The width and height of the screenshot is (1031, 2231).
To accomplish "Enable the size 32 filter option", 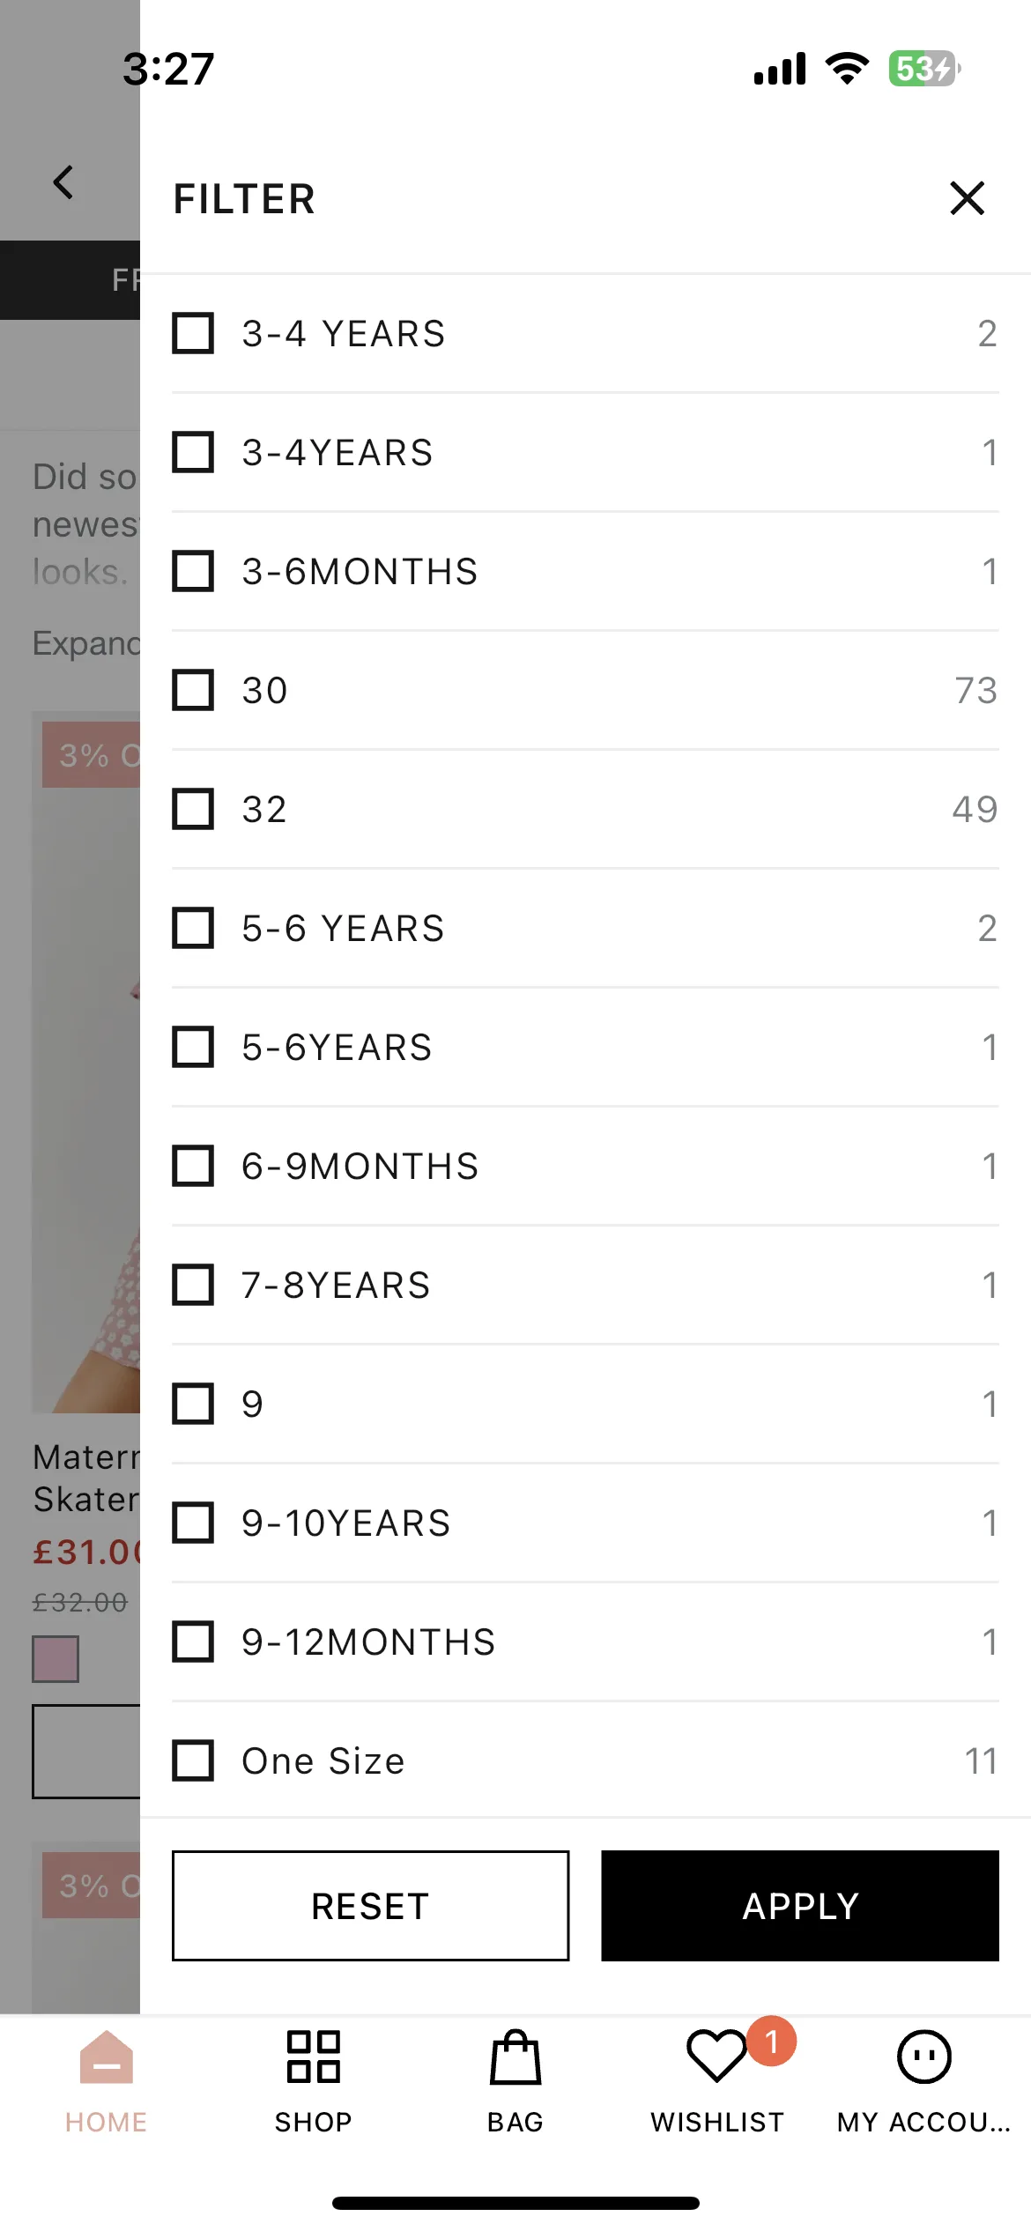I will coord(193,809).
